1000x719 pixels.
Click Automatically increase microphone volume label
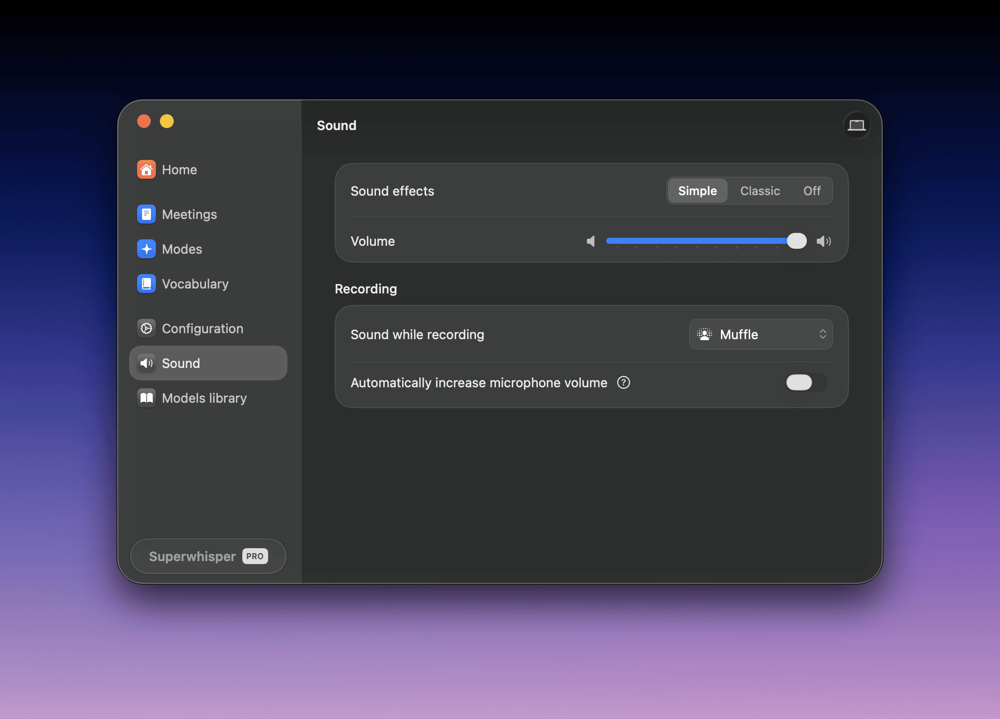[x=479, y=382]
